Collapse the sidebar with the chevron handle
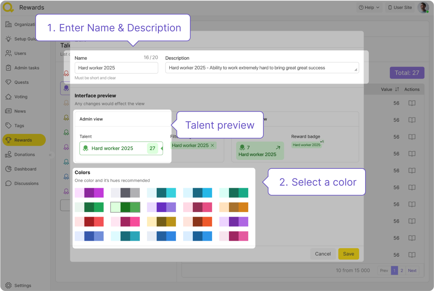434x291 pixels. pyautogui.click(x=50, y=155)
